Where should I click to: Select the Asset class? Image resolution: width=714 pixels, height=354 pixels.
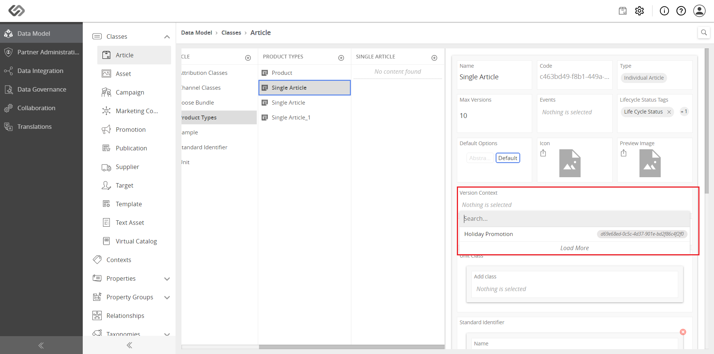pos(134,74)
